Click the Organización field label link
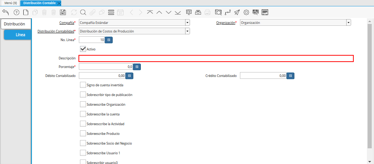This screenshot has width=374, height=164. 225,23
